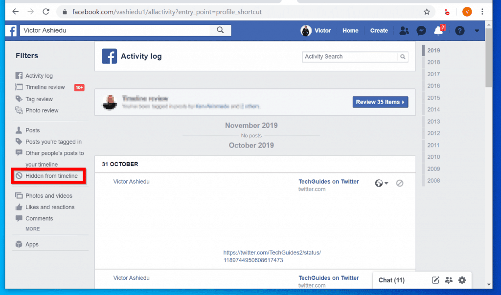
Task: Create a group chat via the add-people icon
Action: pyautogui.click(x=449, y=280)
